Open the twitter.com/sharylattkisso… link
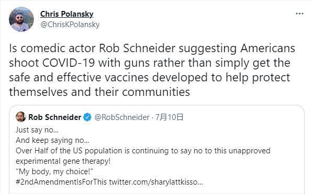Screen dimensions: 313x194 pos(156,182)
